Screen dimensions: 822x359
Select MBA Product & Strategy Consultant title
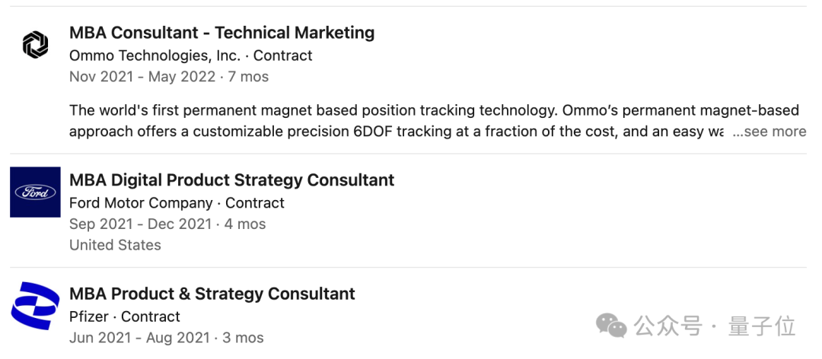(x=212, y=294)
